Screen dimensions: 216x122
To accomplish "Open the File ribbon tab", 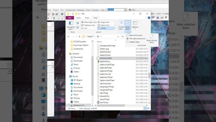I will (x=70, y=18).
